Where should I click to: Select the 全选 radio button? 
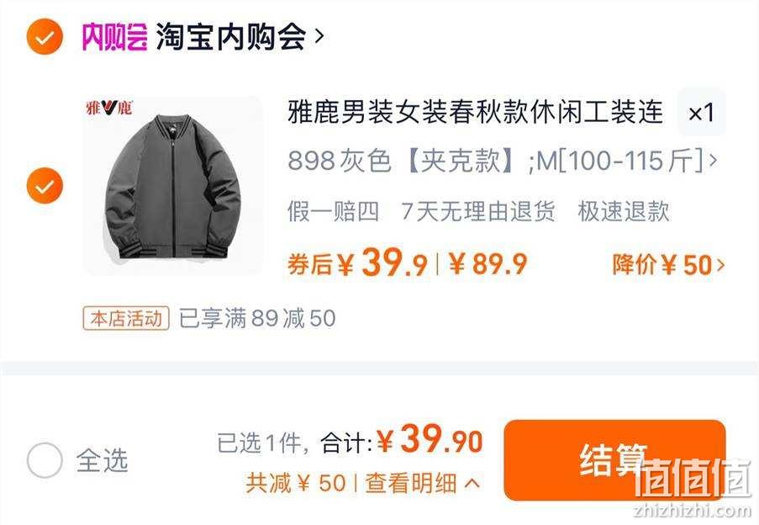[45, 459]
